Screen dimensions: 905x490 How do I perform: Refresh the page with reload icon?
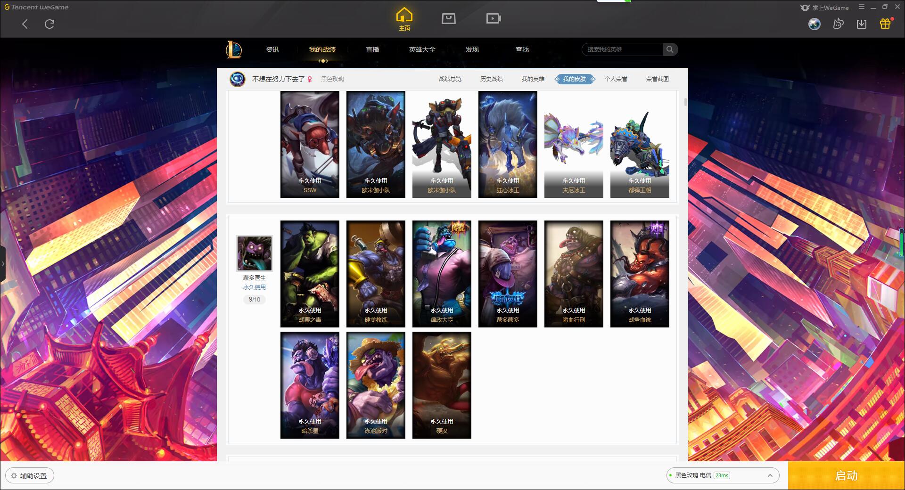pos(49,24)
